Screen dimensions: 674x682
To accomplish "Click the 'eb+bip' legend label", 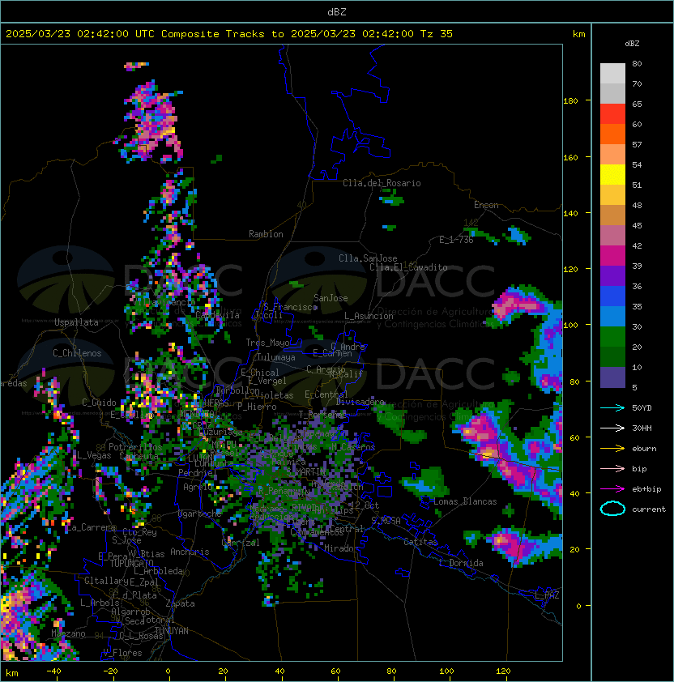I will click(x=646, y=489).
